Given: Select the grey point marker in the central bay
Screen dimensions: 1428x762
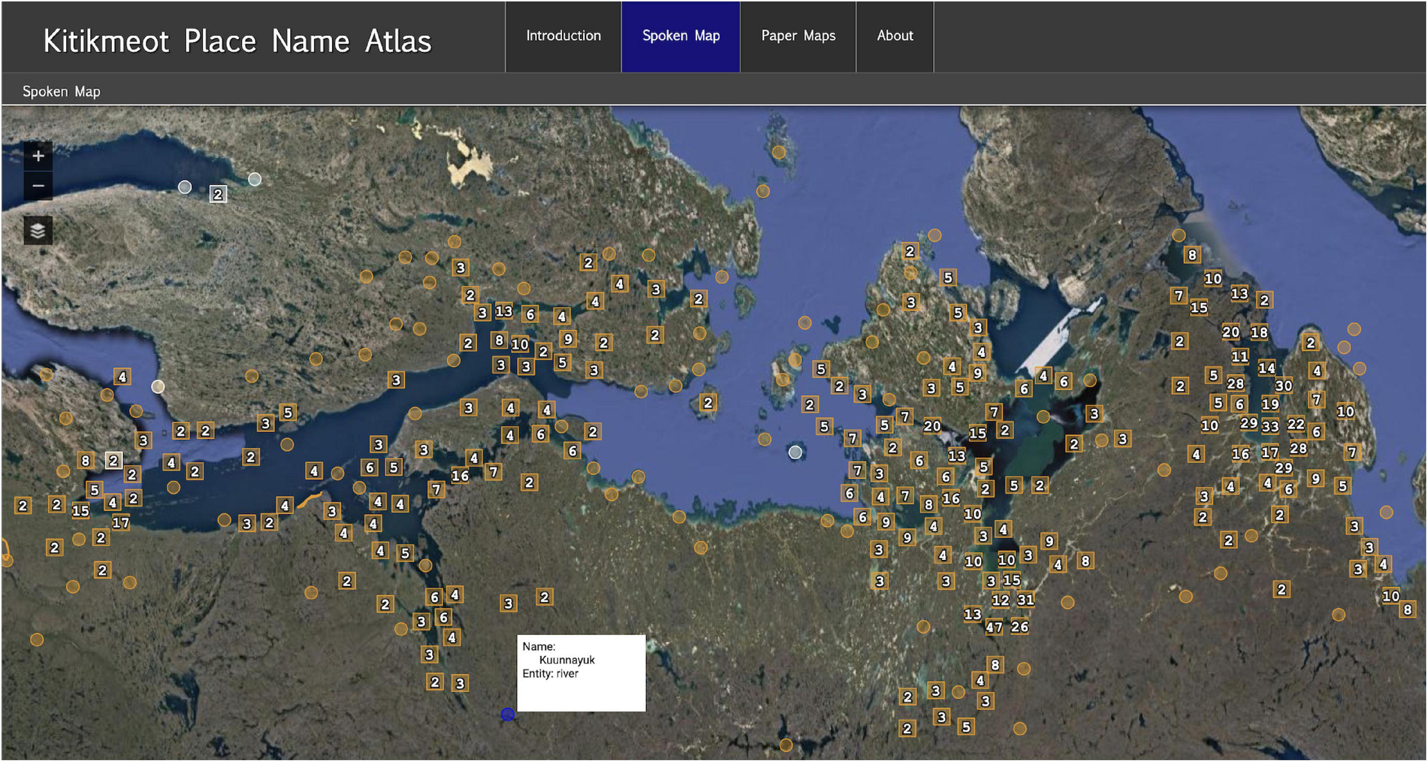Looking at the screenshot, I should click(795, 453).
